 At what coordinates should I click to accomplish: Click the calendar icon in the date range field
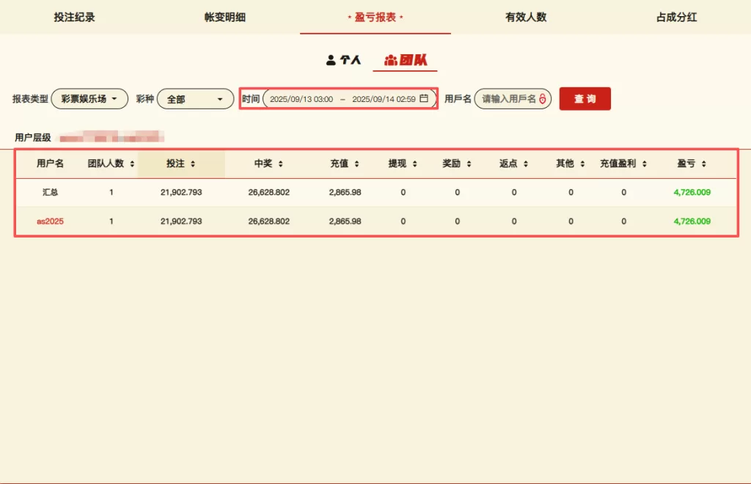point(424,99)
